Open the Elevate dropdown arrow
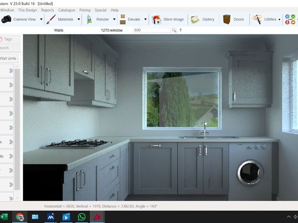This screenshot has height=223, width=298. (146, 19)
